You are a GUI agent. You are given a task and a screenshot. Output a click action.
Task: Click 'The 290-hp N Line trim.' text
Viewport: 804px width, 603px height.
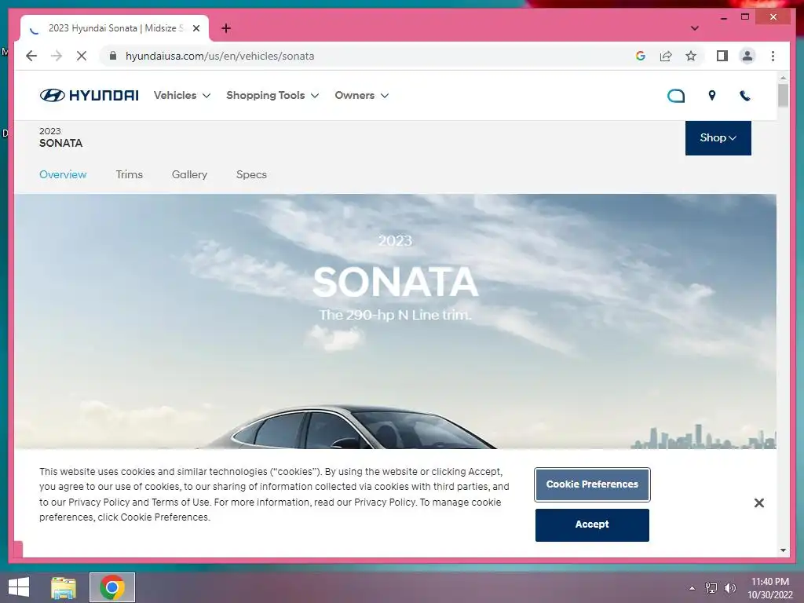click(x=396, y=315)
